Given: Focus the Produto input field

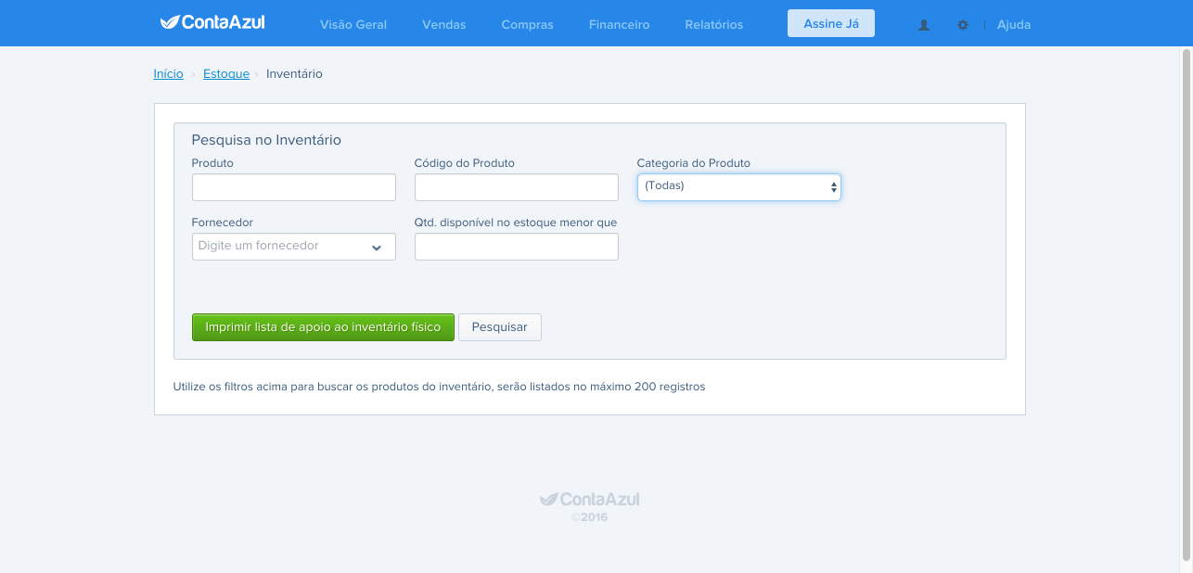Looking at the screenshot, I should 294,187.
